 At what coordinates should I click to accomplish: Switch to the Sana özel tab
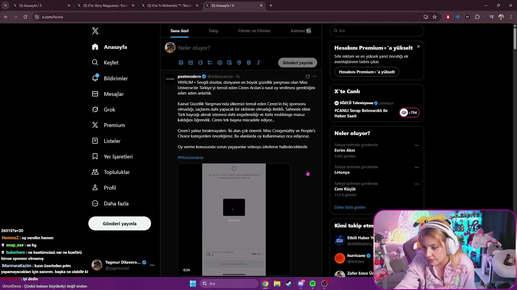tap(179, 31)
